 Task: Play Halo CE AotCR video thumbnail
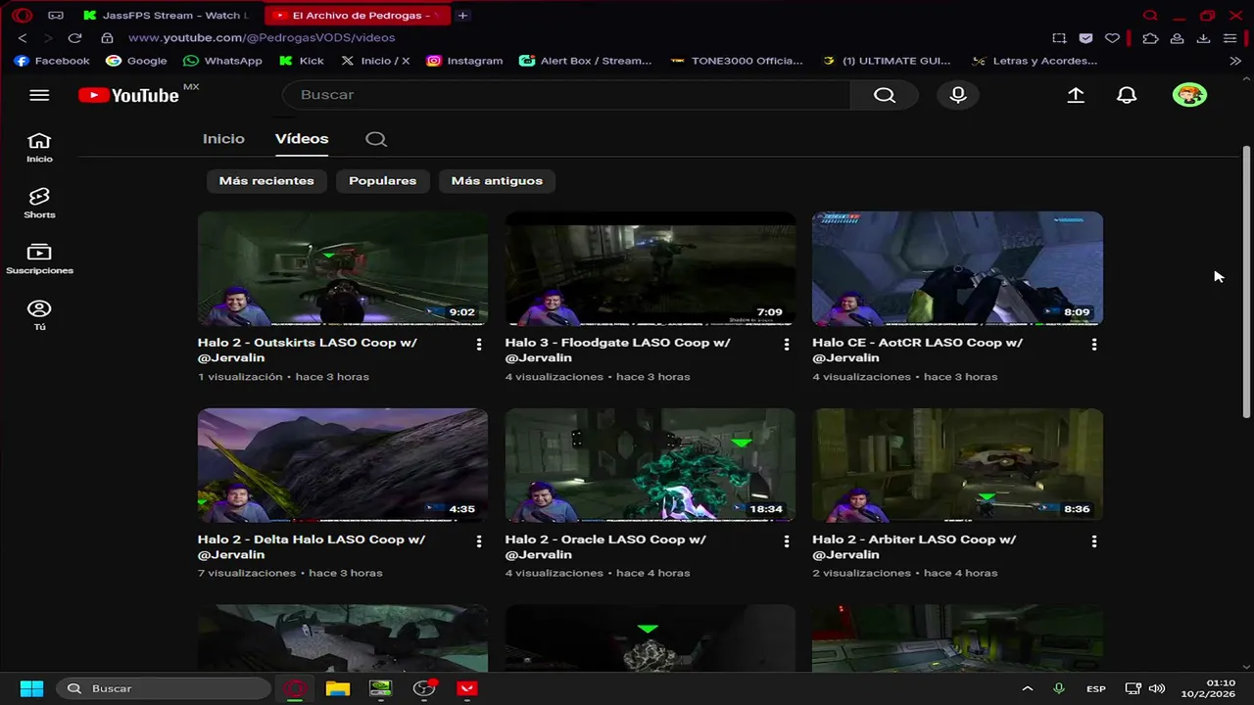957,268
